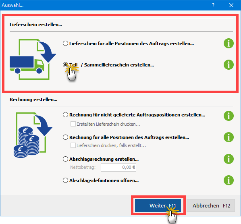
Task: Open info for invoice of undelivered positions
Action: (x=229, y=116)
